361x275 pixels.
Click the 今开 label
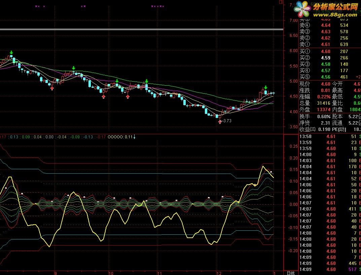tap(337, 84)
